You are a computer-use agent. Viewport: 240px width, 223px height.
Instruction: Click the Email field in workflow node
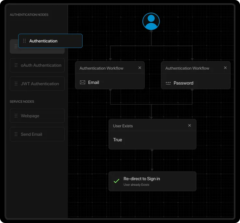(94, 83)
